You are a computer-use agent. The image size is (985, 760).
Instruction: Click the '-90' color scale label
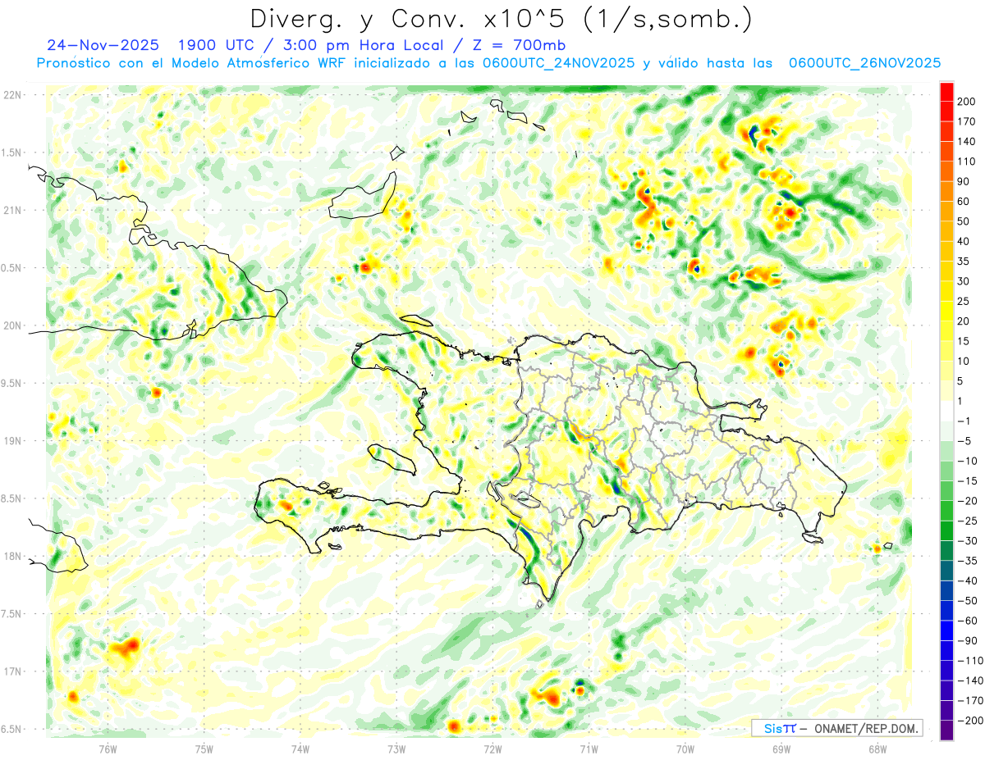tap(969, 641)
